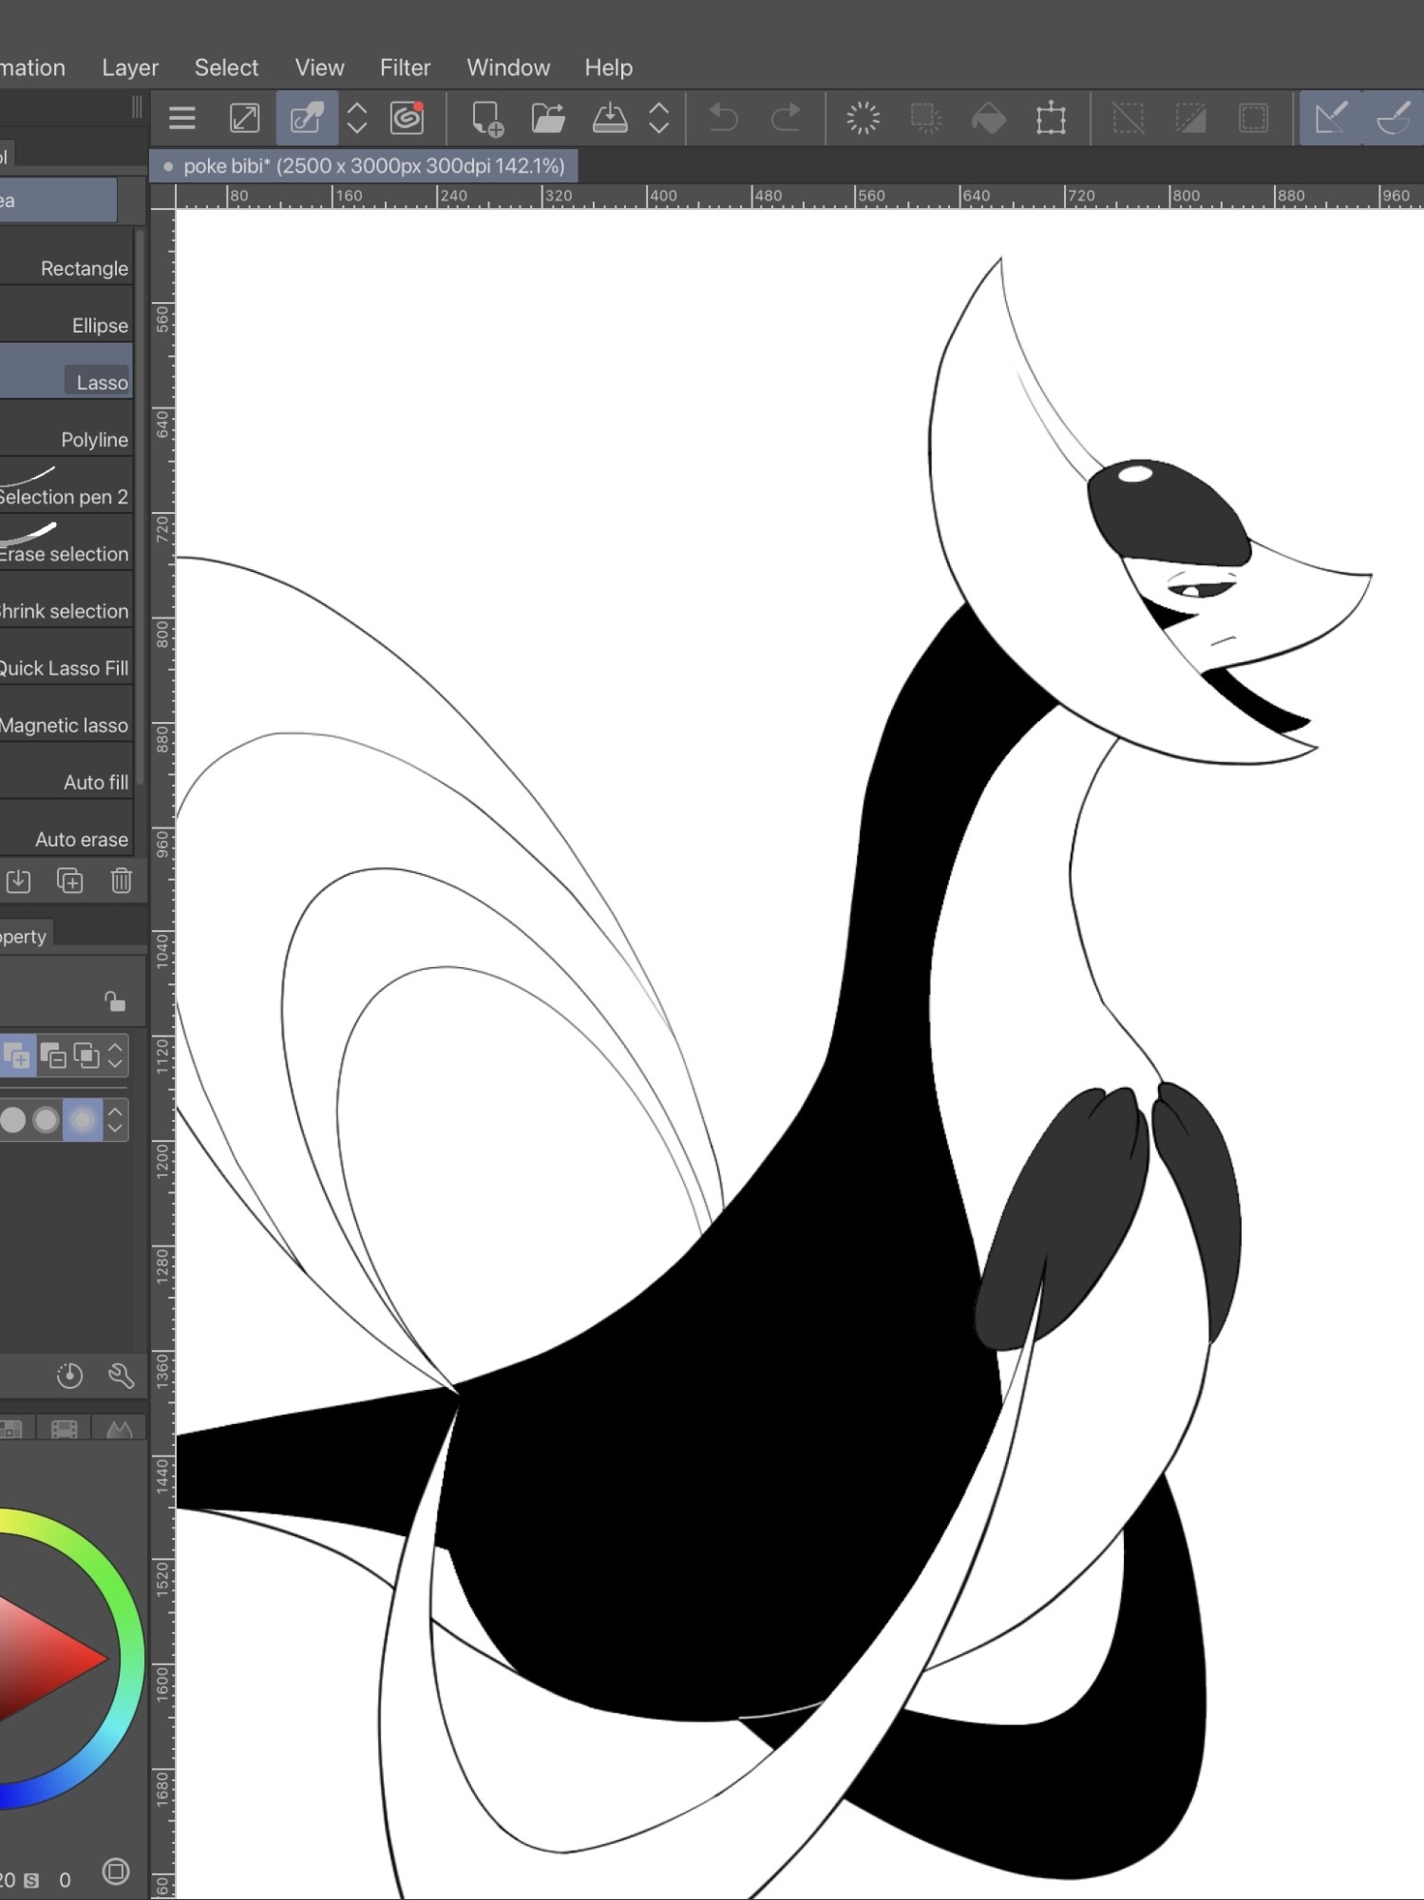Click the duplicate sub tool icon
This screenshot has width=1424, height=1900.
[69, 881]
